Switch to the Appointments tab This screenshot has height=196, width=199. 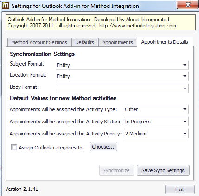(x=117, y=42)
